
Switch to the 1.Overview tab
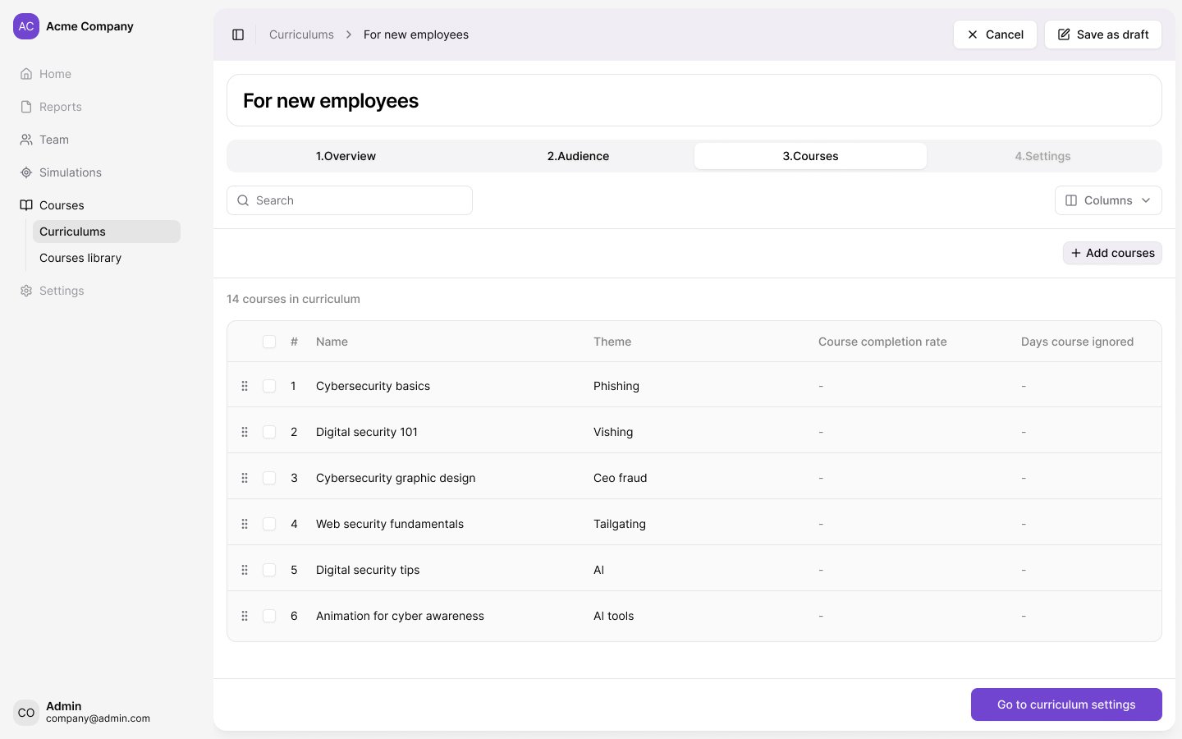(x=346, y=156)
